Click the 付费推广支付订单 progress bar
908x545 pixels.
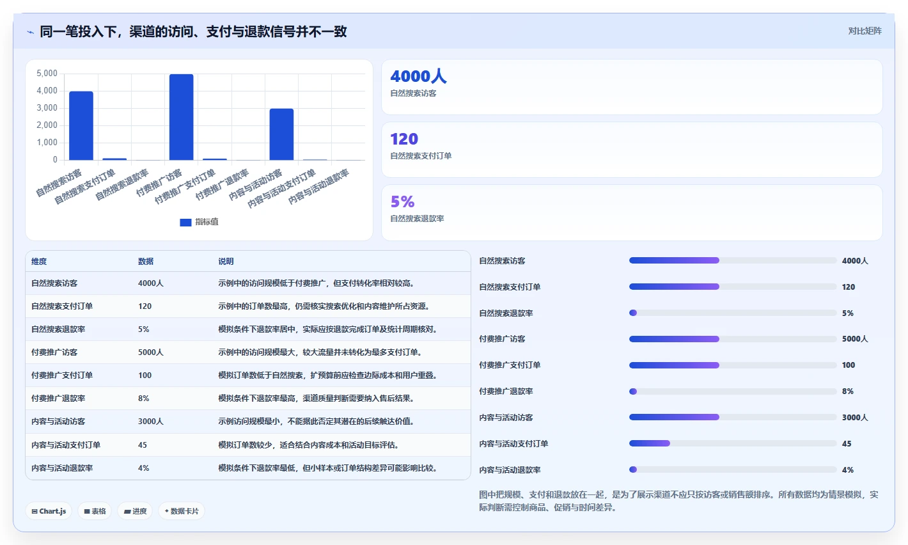coord(733,365)
